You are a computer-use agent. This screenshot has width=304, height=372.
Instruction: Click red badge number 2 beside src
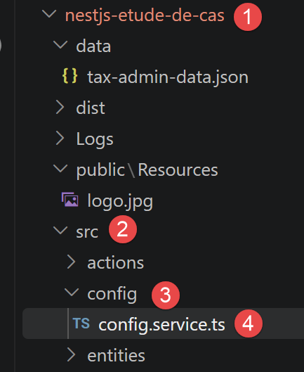(x=123, y=229)
